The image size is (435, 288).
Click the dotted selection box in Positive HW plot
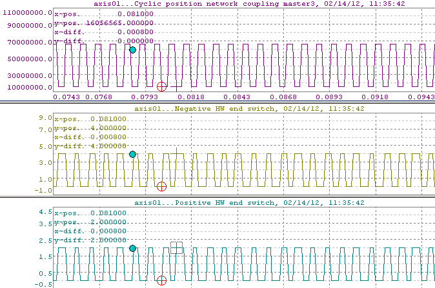176,247
